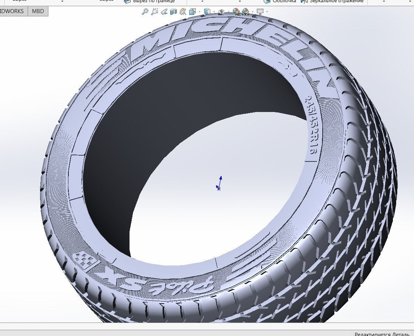Expand the Display Style dropdown arrow

(x=214, y=12)
